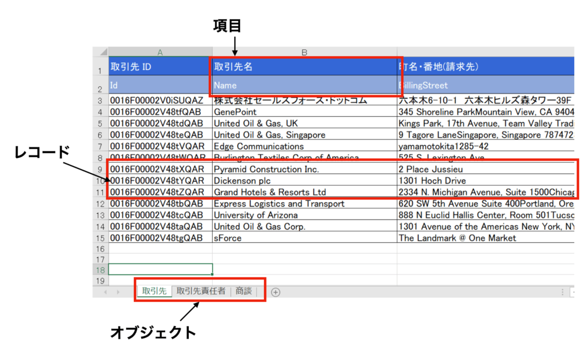The image size is (581, 359).
Task: Open the 取引先責任者 sheet tab
Action: point(201,291)
